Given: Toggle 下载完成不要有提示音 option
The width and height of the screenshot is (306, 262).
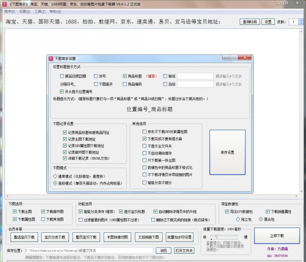Looking at the screenshot, I should tap(145, 138).
